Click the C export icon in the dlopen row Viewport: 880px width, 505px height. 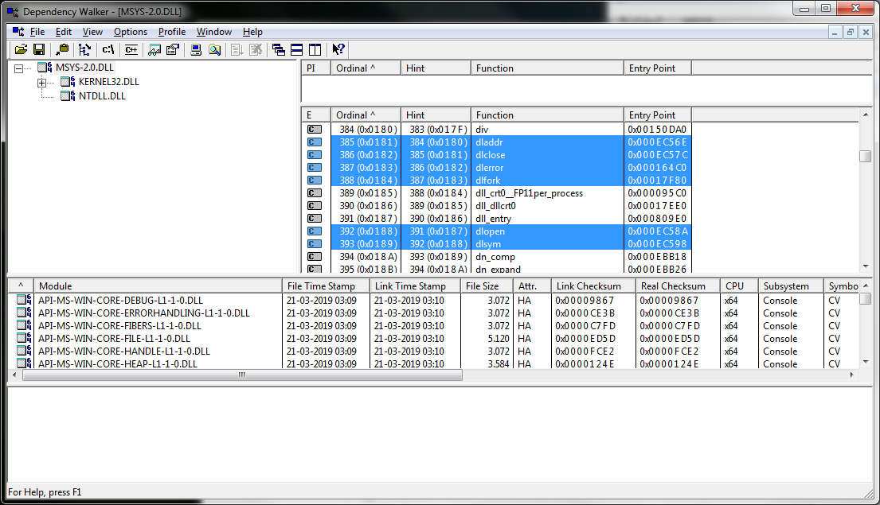315,231
